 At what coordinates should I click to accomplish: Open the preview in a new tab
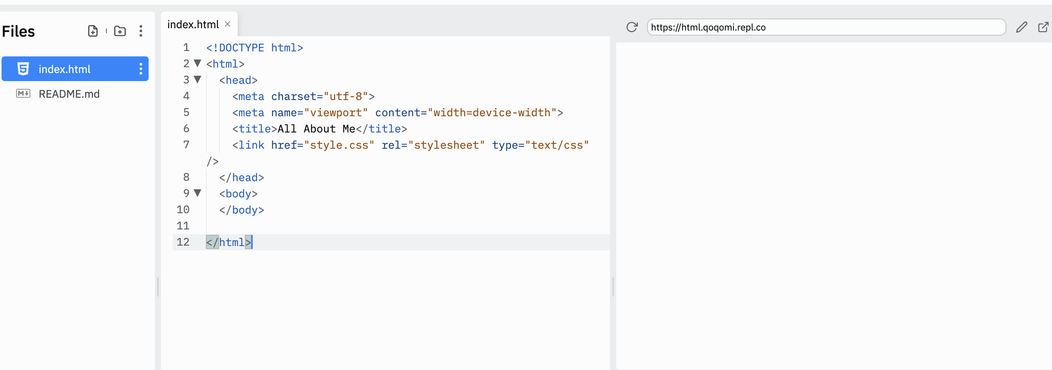pos(1044,27)
